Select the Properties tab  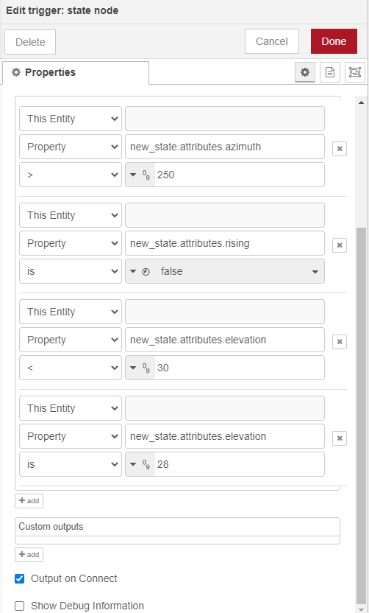tap(75, 73)
